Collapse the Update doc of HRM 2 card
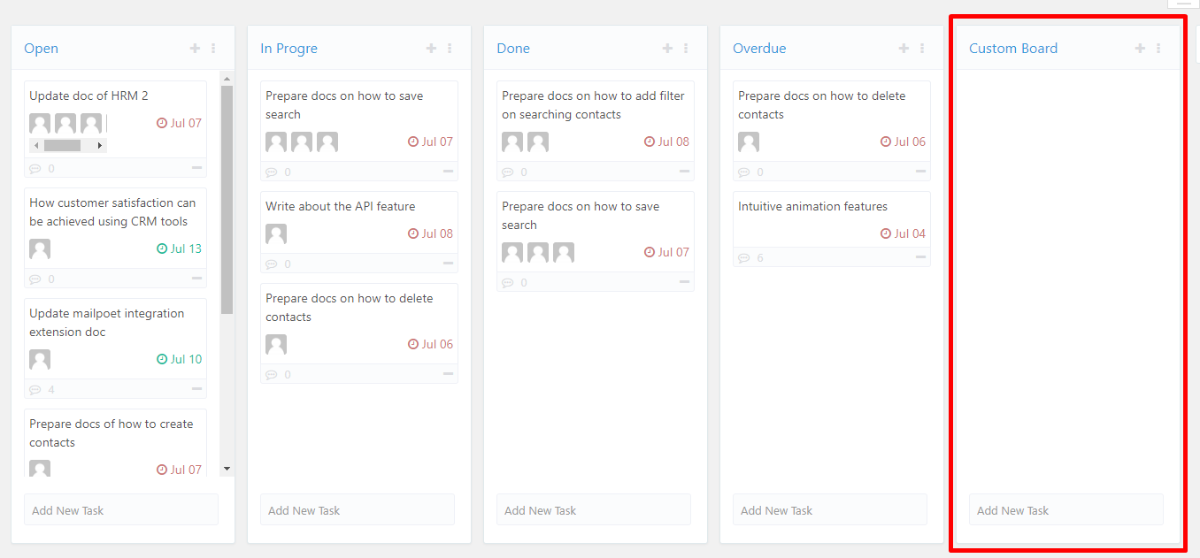 tap(196, 168)
